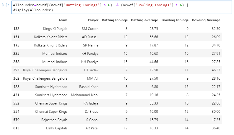
Task: Select row index 151
Action: pos(16,37)
